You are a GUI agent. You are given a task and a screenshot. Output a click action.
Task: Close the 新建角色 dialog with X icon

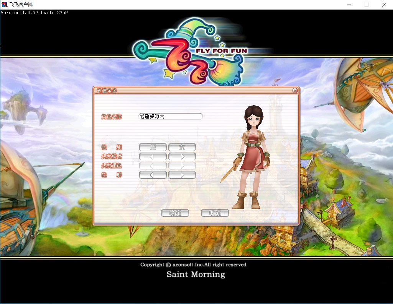coord(295,91)
